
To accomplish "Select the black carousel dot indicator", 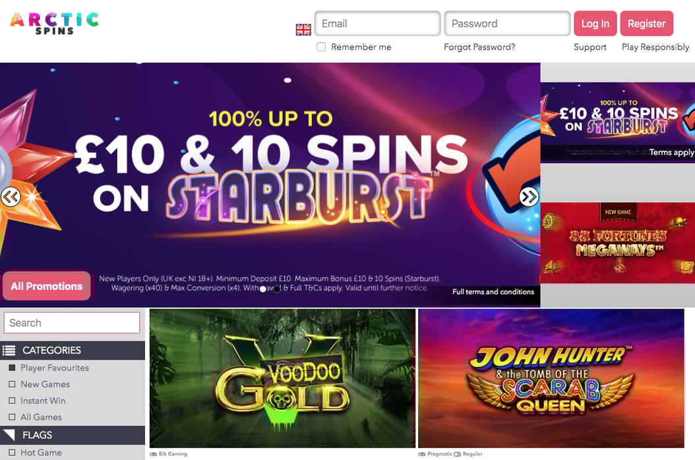I will (277, 289).
